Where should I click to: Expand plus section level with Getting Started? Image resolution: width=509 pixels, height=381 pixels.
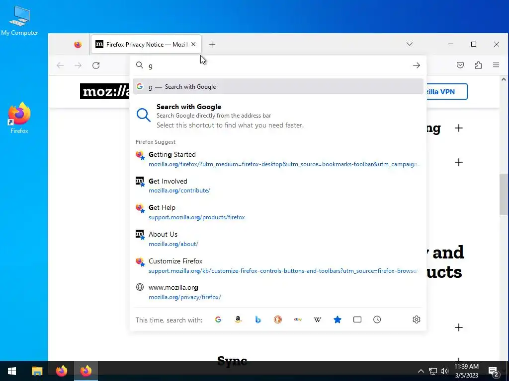458,162
